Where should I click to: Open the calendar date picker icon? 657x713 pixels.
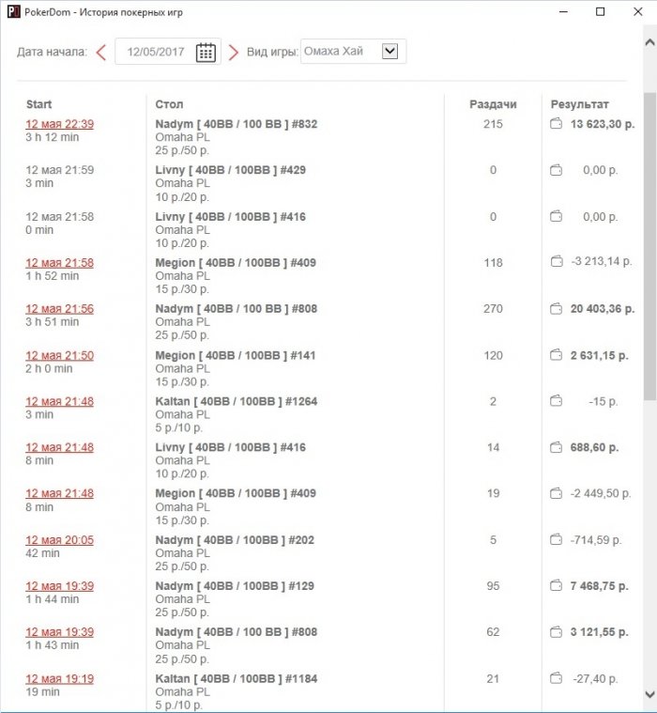[206, 53]
